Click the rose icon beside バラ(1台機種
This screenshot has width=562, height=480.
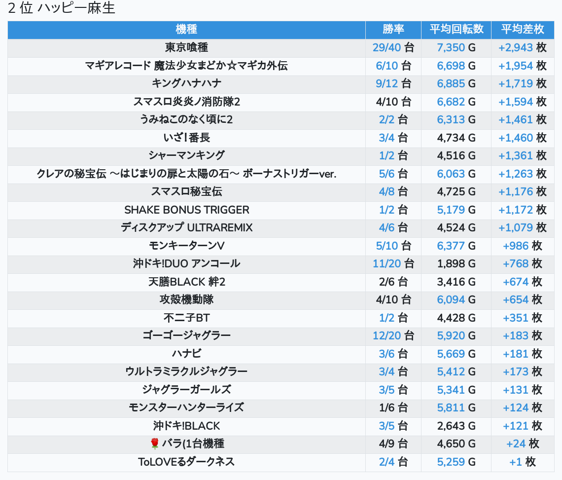[154, 444]
